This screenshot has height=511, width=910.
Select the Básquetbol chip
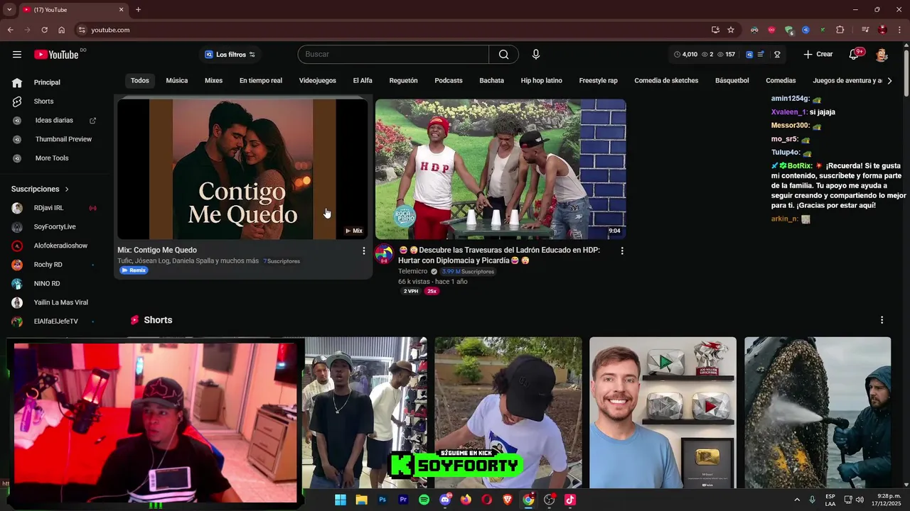coord(732,81)
